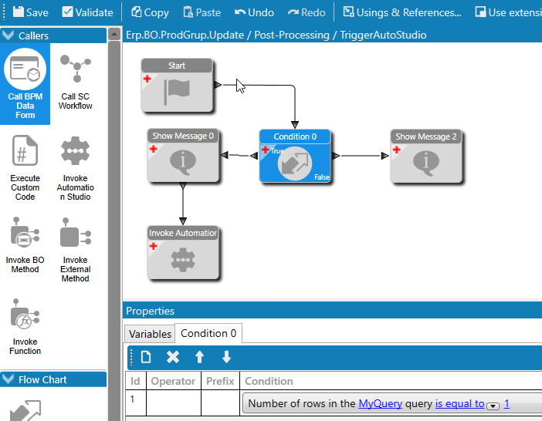This screenshot has height=421, width=542.
Task: Select the Condition 0 node
Action: (x=295, y=156)
